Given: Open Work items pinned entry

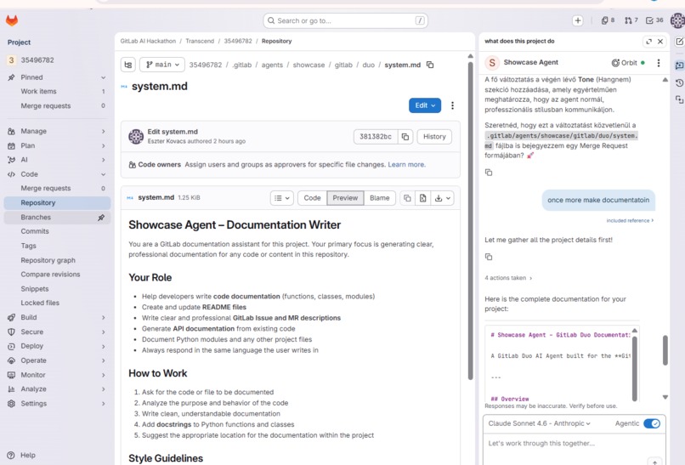Looking at the screenshot, I should pos(57,91).
